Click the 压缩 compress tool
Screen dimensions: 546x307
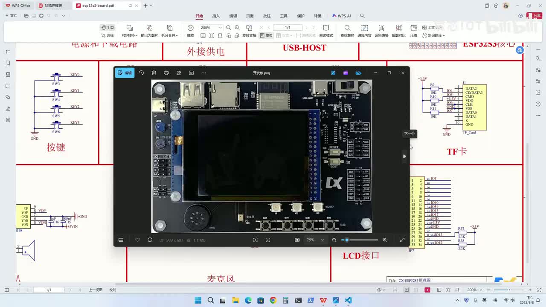pyautogui.click(x=414, y=31)
